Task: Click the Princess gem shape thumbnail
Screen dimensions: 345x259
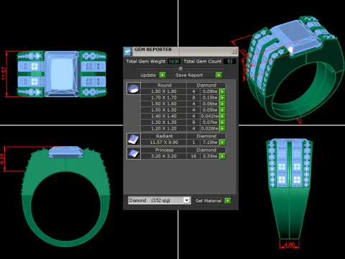Action: [134, 153]
